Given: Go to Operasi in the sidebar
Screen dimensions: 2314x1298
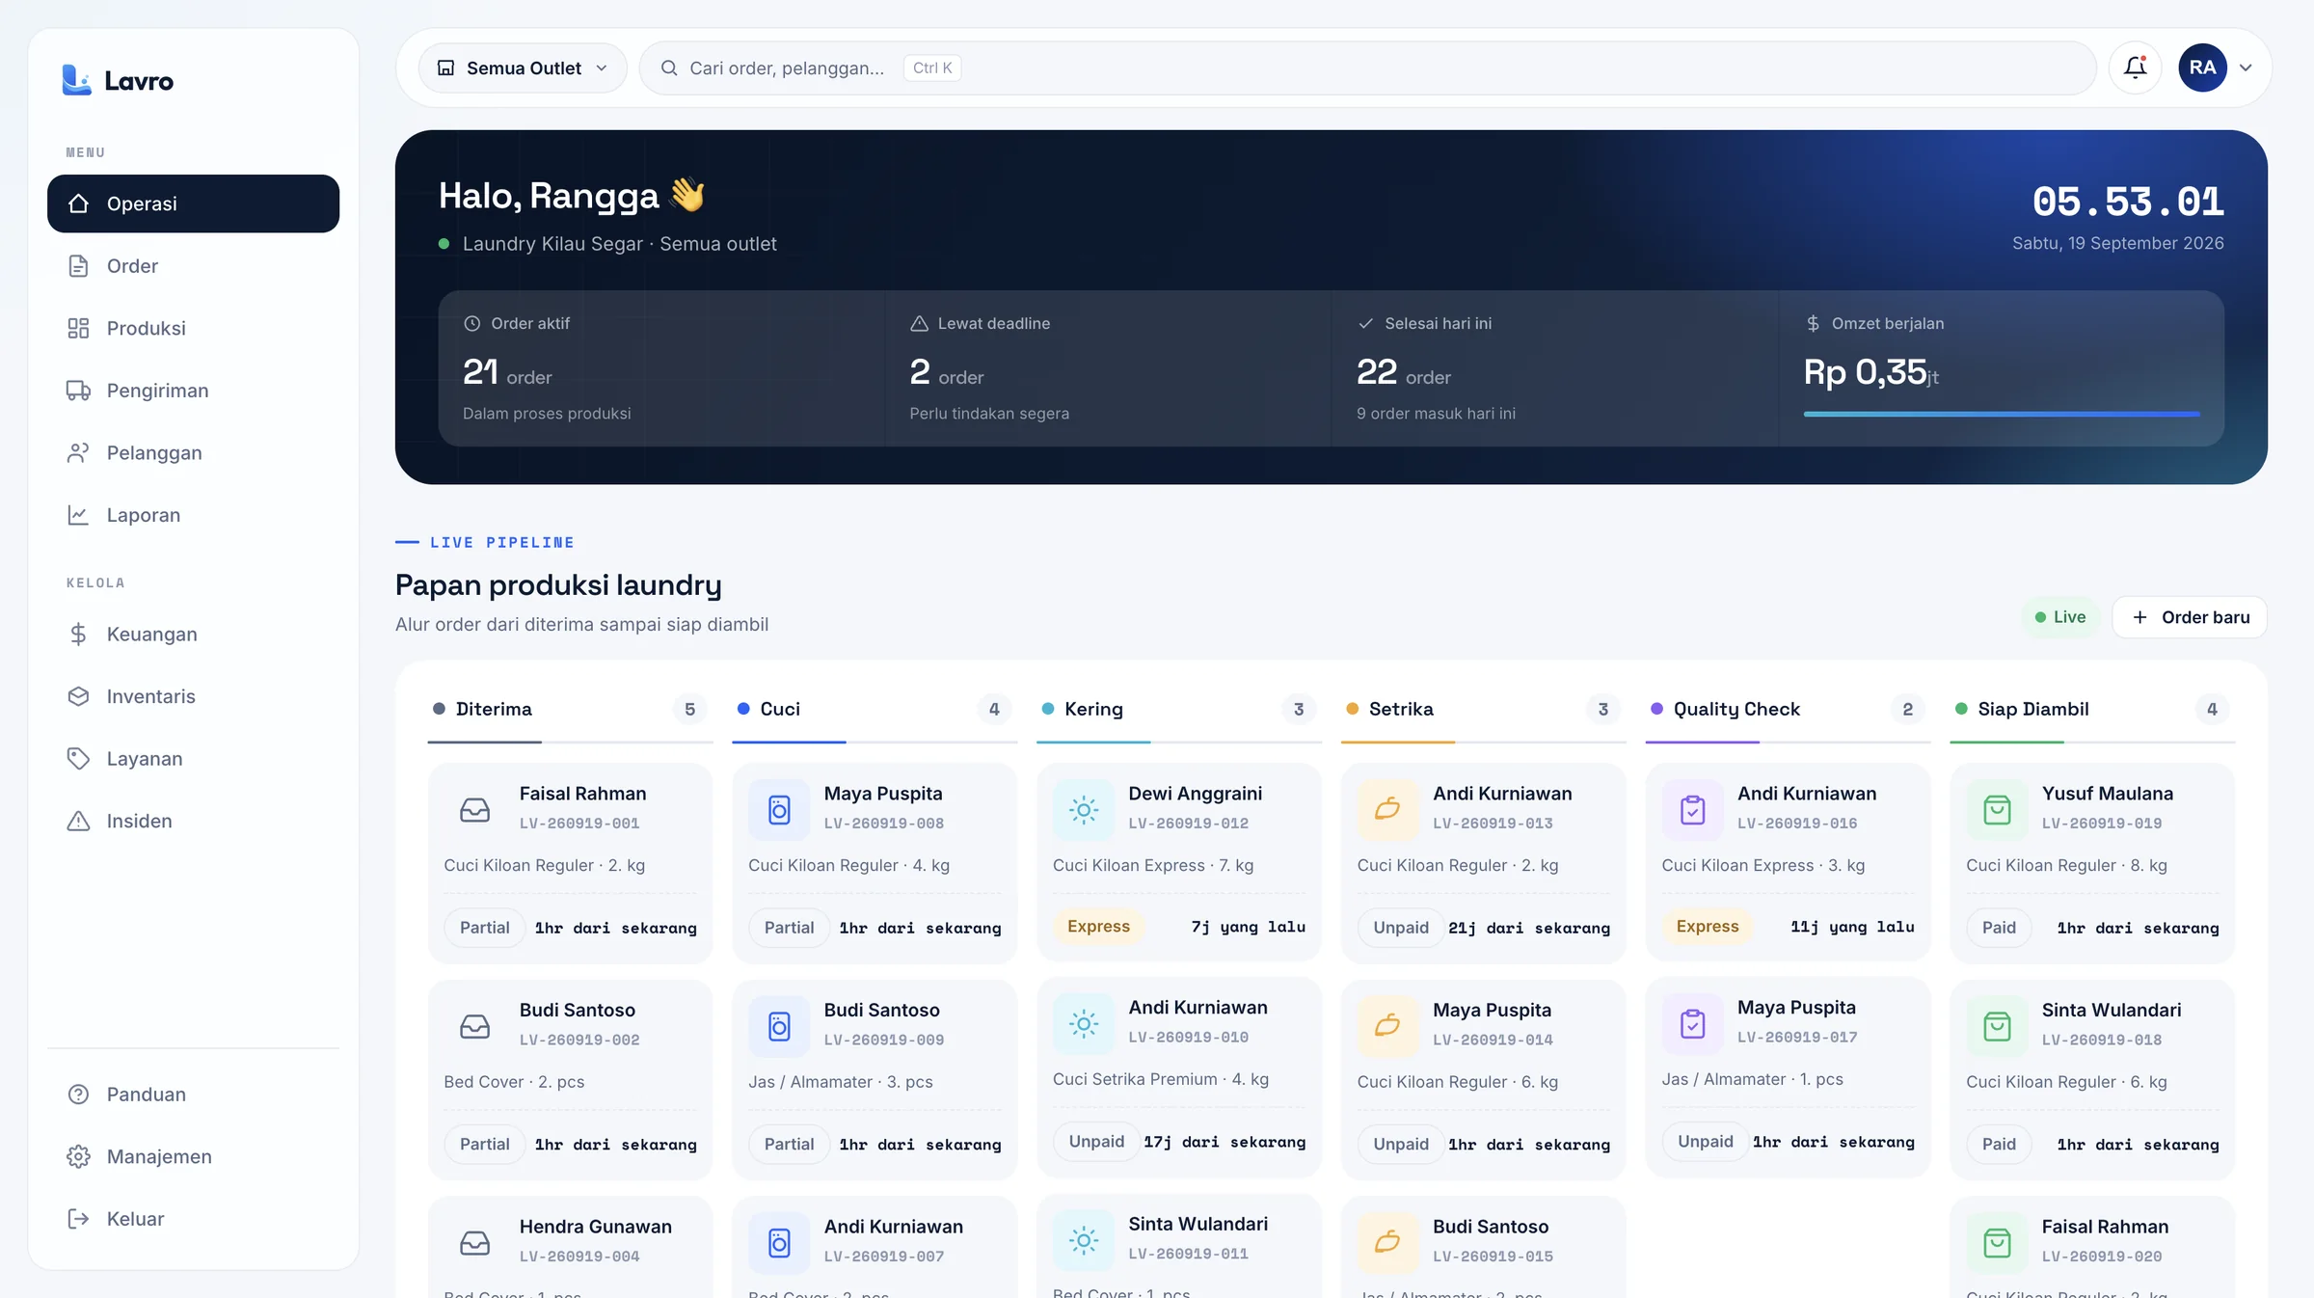Looking at the screenshot, I should (193, 203).
